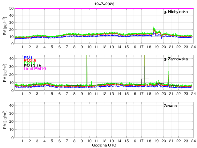Click the hour 12 tick on the Zawale axis
The height and width of the screenshot is (148, 197).
pos(104,141)
